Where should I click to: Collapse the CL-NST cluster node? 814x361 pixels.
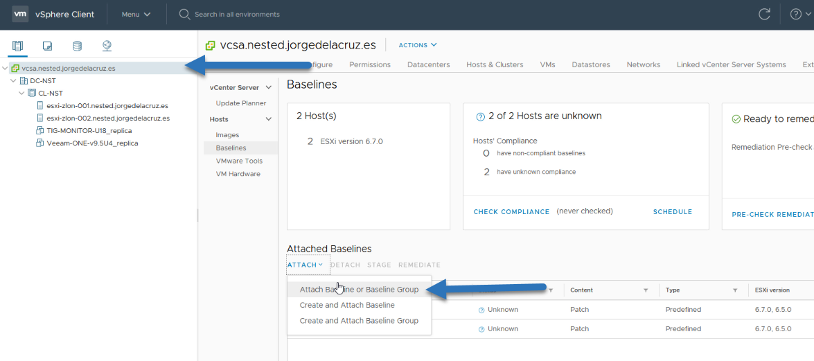coord(21,93)
